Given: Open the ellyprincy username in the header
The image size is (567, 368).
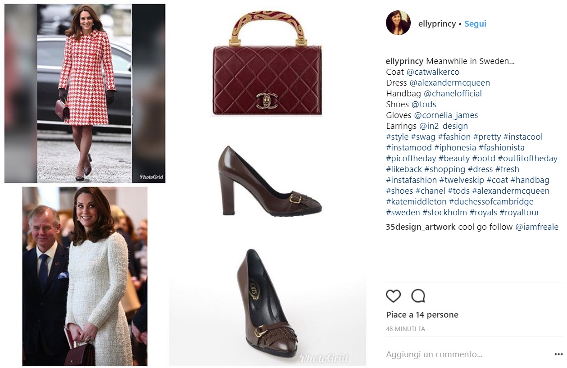Looking at the screenshot, I should (x=437, y=24).
